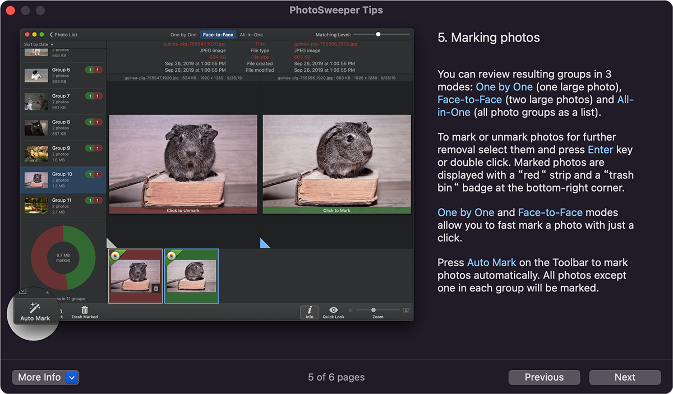Switch to the All-in-One tab
Image resolution: width=673 pixels, height=394 pixels.
pos(251,35)
